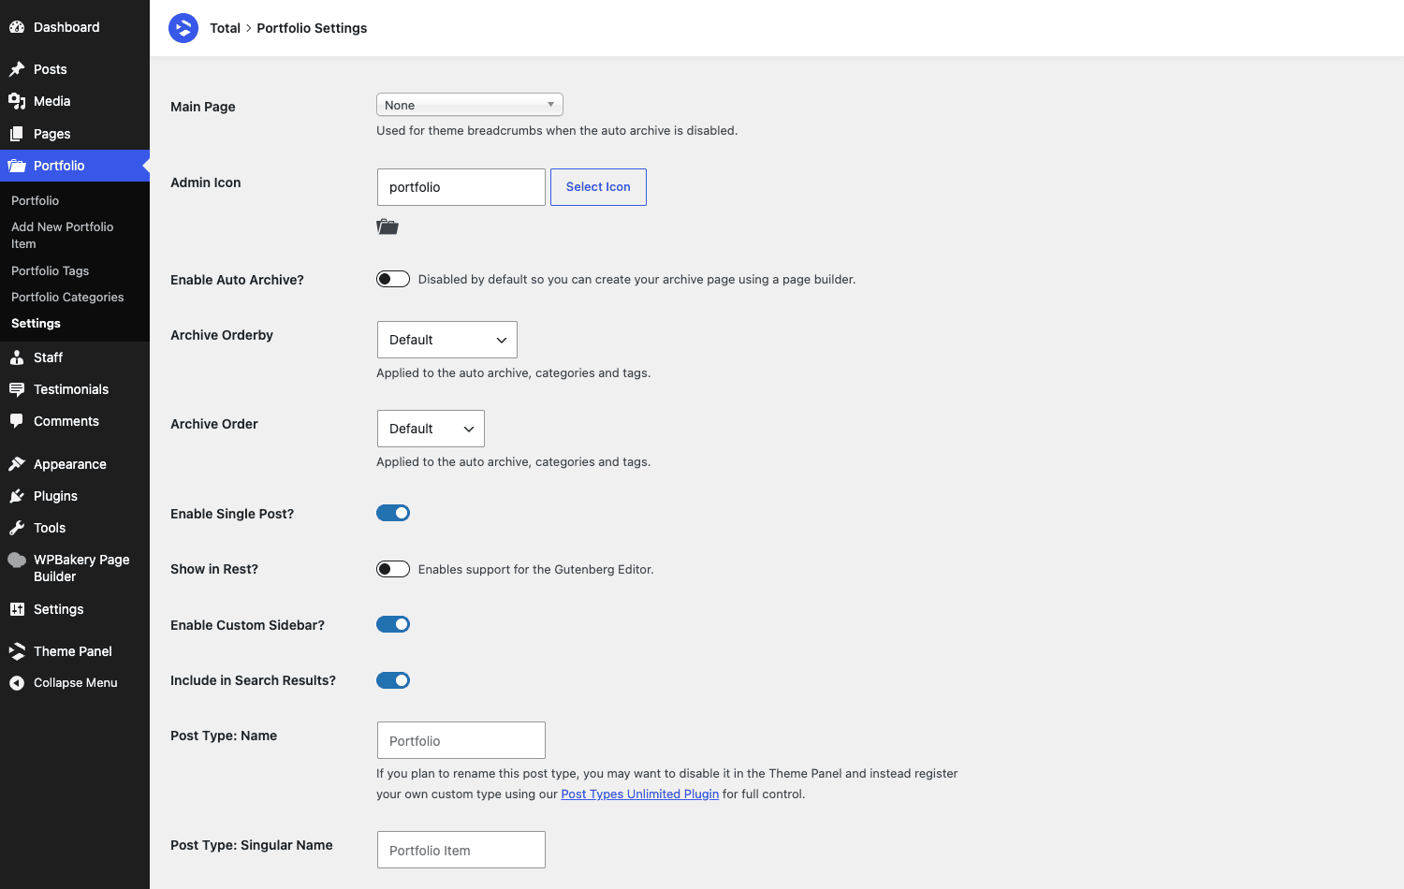
Task: Open Post Types Unlimited Plugin link
Action: pos(640,794)
